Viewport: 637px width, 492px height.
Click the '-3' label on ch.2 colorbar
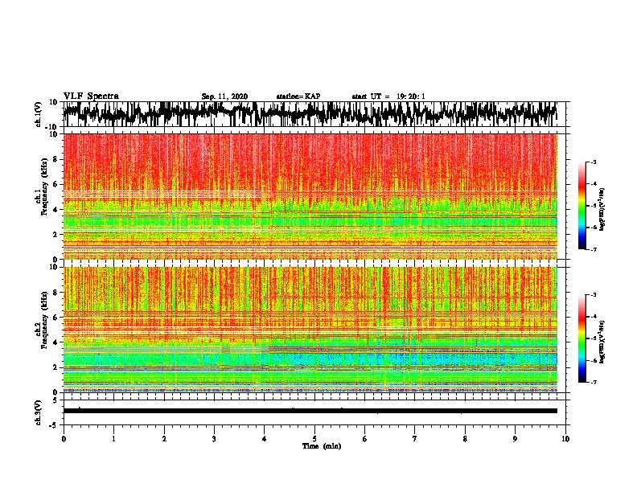point(594,295)
